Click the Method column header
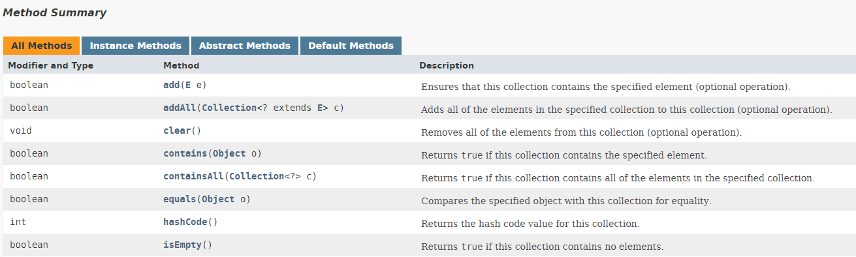The height and width of the screenshot is (257, 856). (182, 65)
